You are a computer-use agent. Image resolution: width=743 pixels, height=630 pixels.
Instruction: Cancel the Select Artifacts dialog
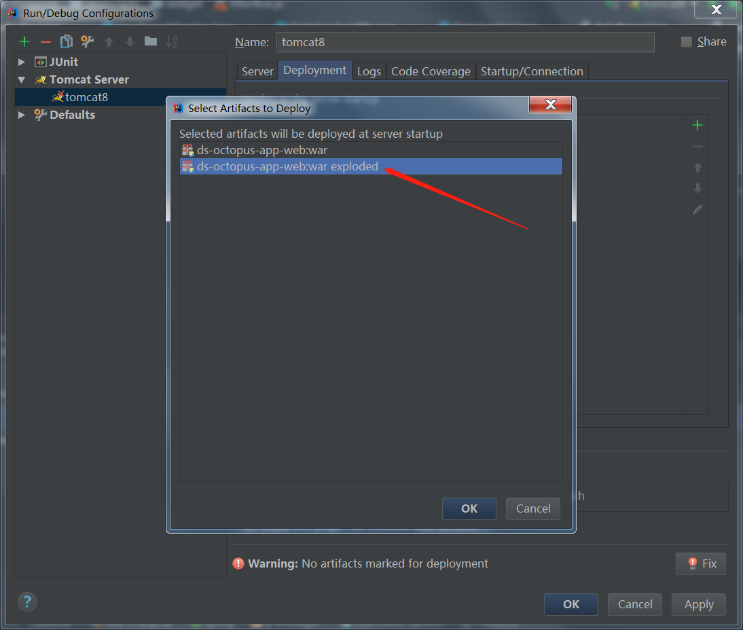coord(533,508)
